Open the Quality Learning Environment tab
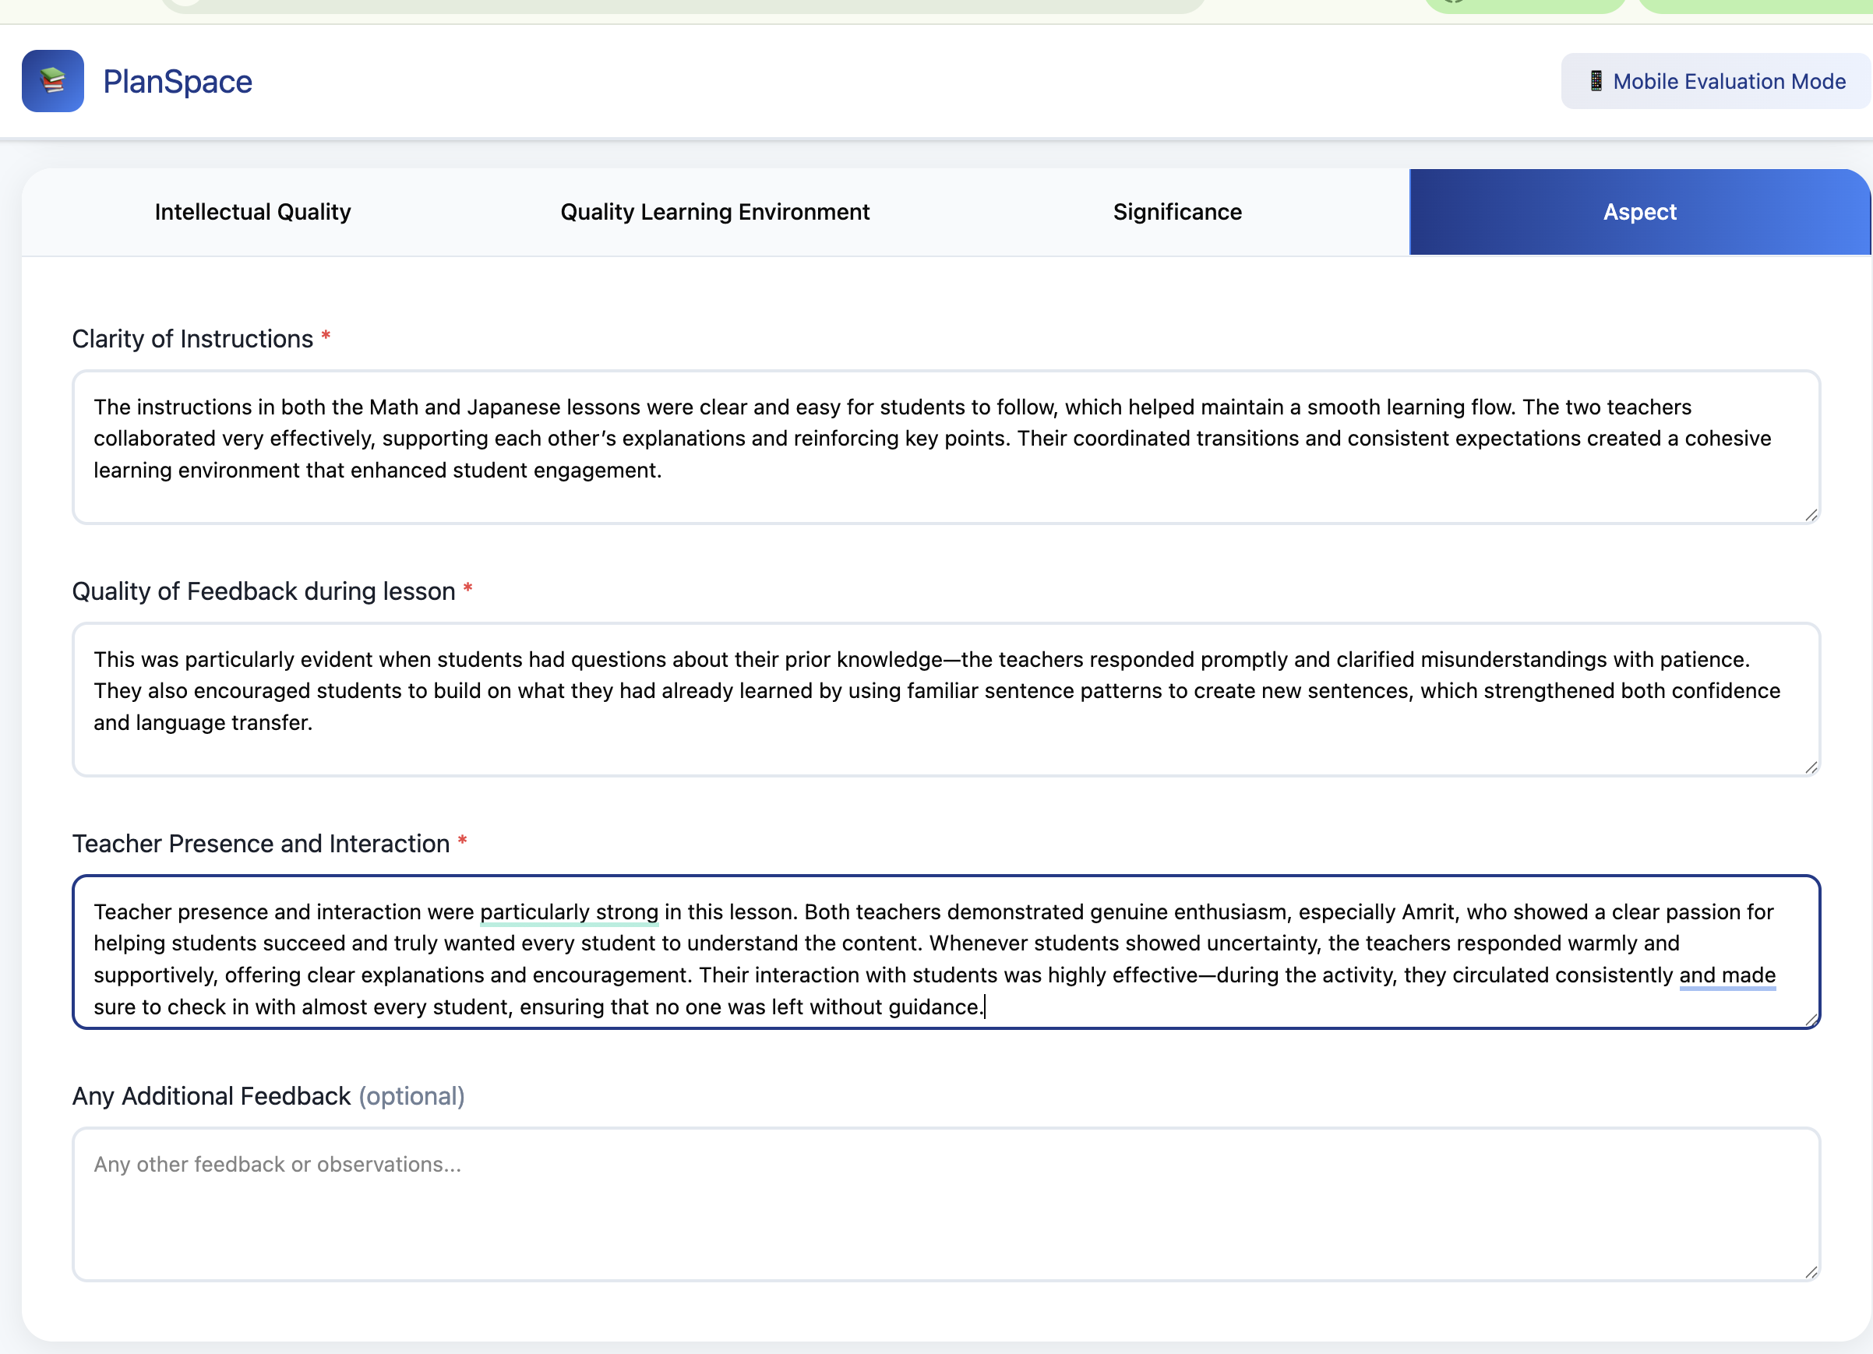Image resolution: width=1873 pixels, height=1354 pixels. point(714,212)
